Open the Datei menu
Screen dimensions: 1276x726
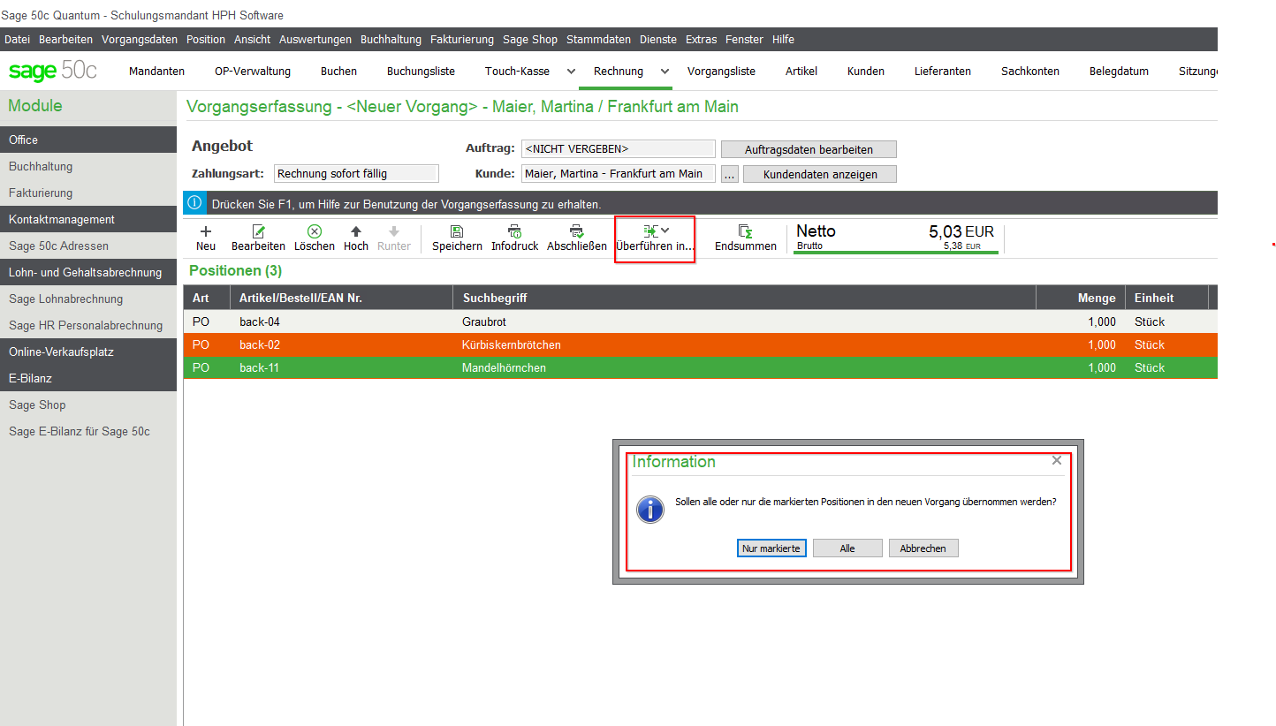click(17, 40)
